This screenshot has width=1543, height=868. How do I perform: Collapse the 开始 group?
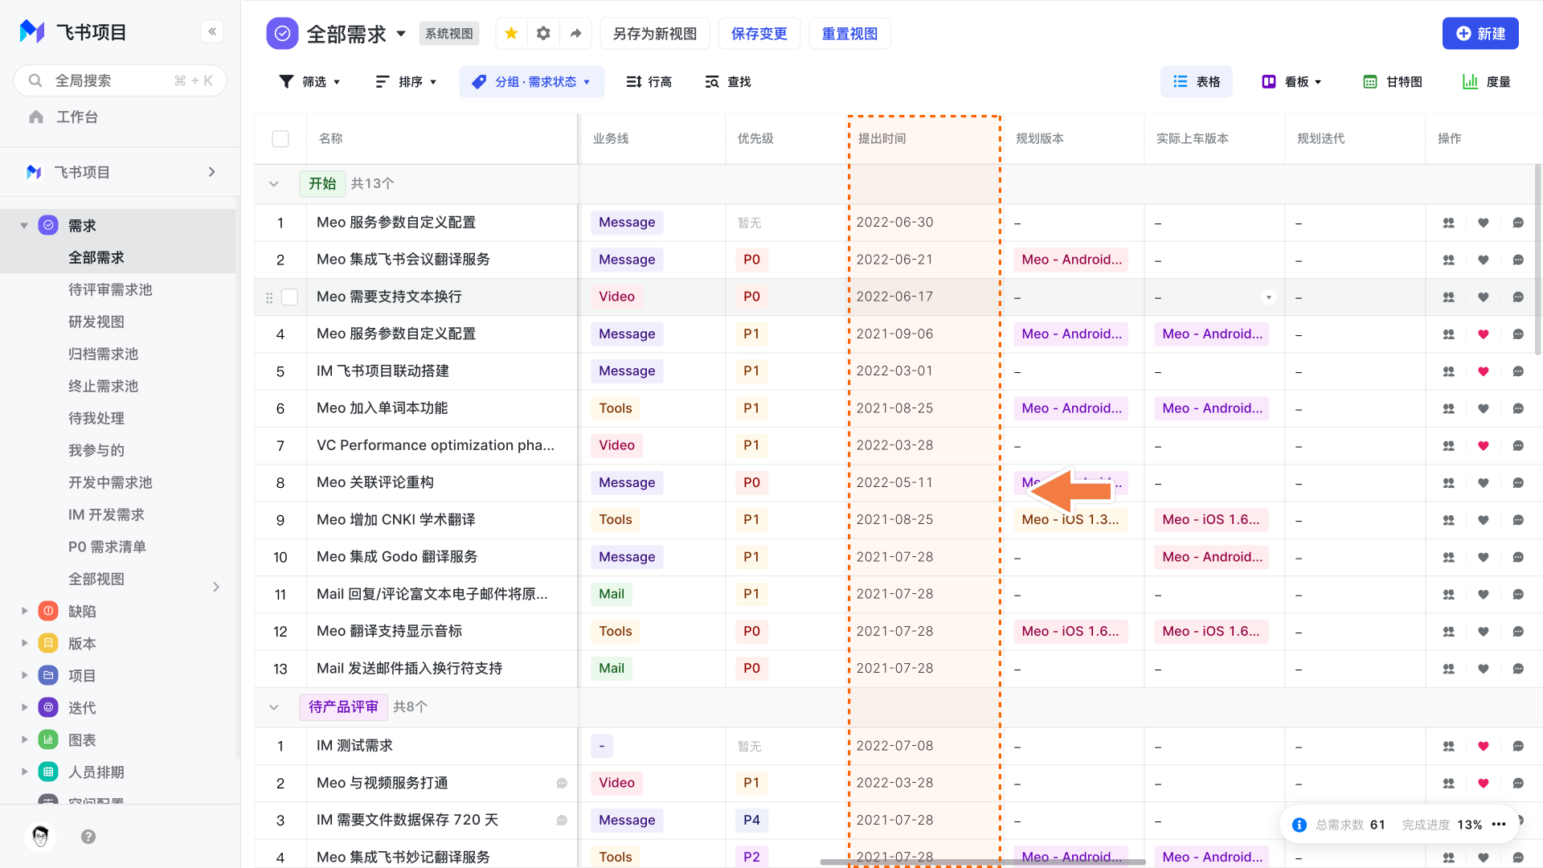[x=274, y=184]
